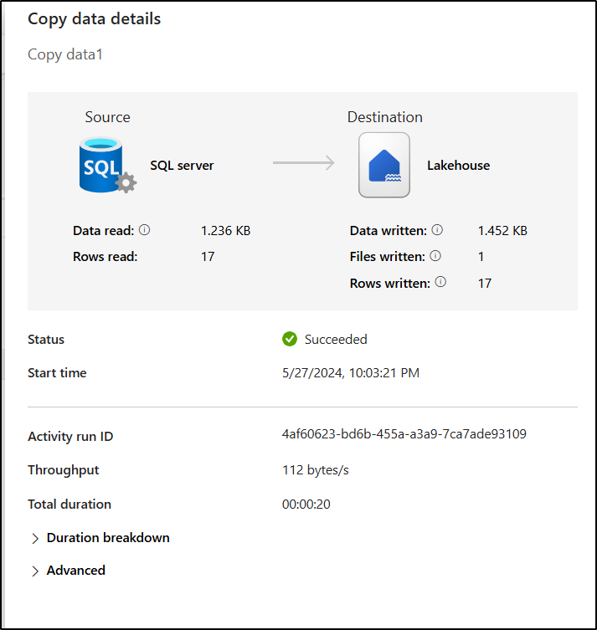Viewport: 597px width, 630px height.
Task: Expand the Advanced section
Action: point(69,571)
